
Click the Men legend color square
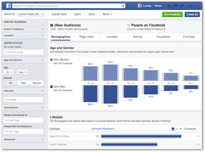coord(51,87)
